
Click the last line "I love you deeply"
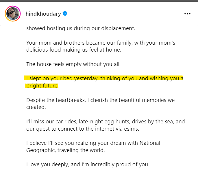pyautogui.click(x=88, y=164)
